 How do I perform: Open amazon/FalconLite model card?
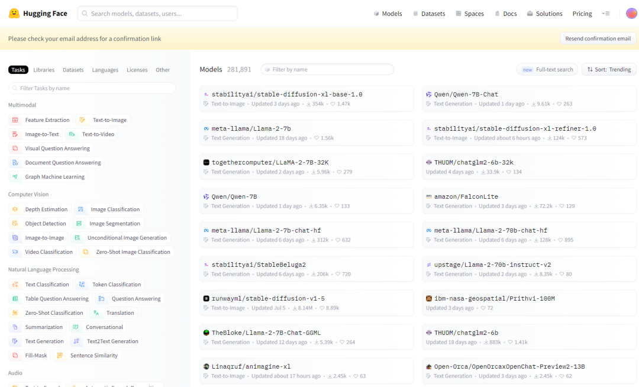click(x=529, y=201)
